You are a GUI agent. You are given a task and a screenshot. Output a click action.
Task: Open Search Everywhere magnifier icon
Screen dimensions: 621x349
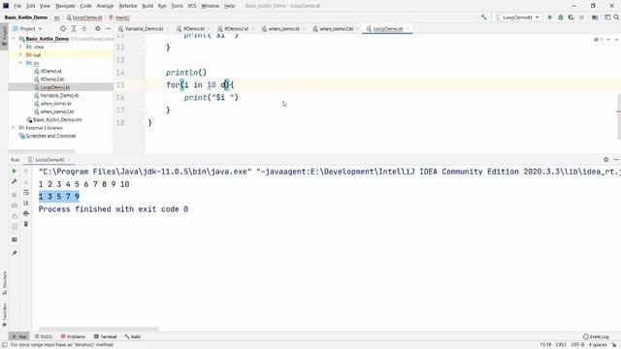616,17
